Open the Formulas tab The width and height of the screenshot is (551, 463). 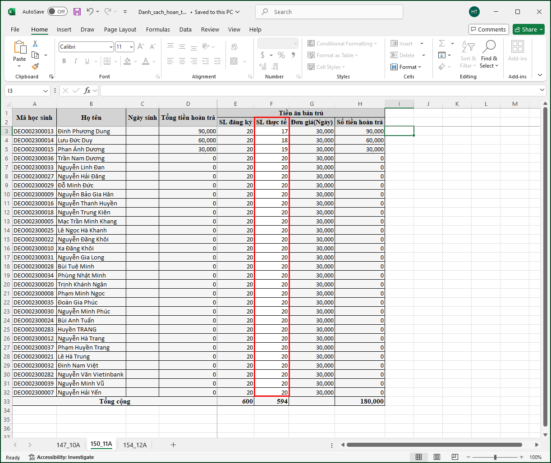158,29
